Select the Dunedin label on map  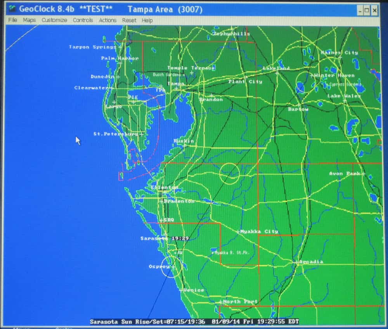coord(102,77)
